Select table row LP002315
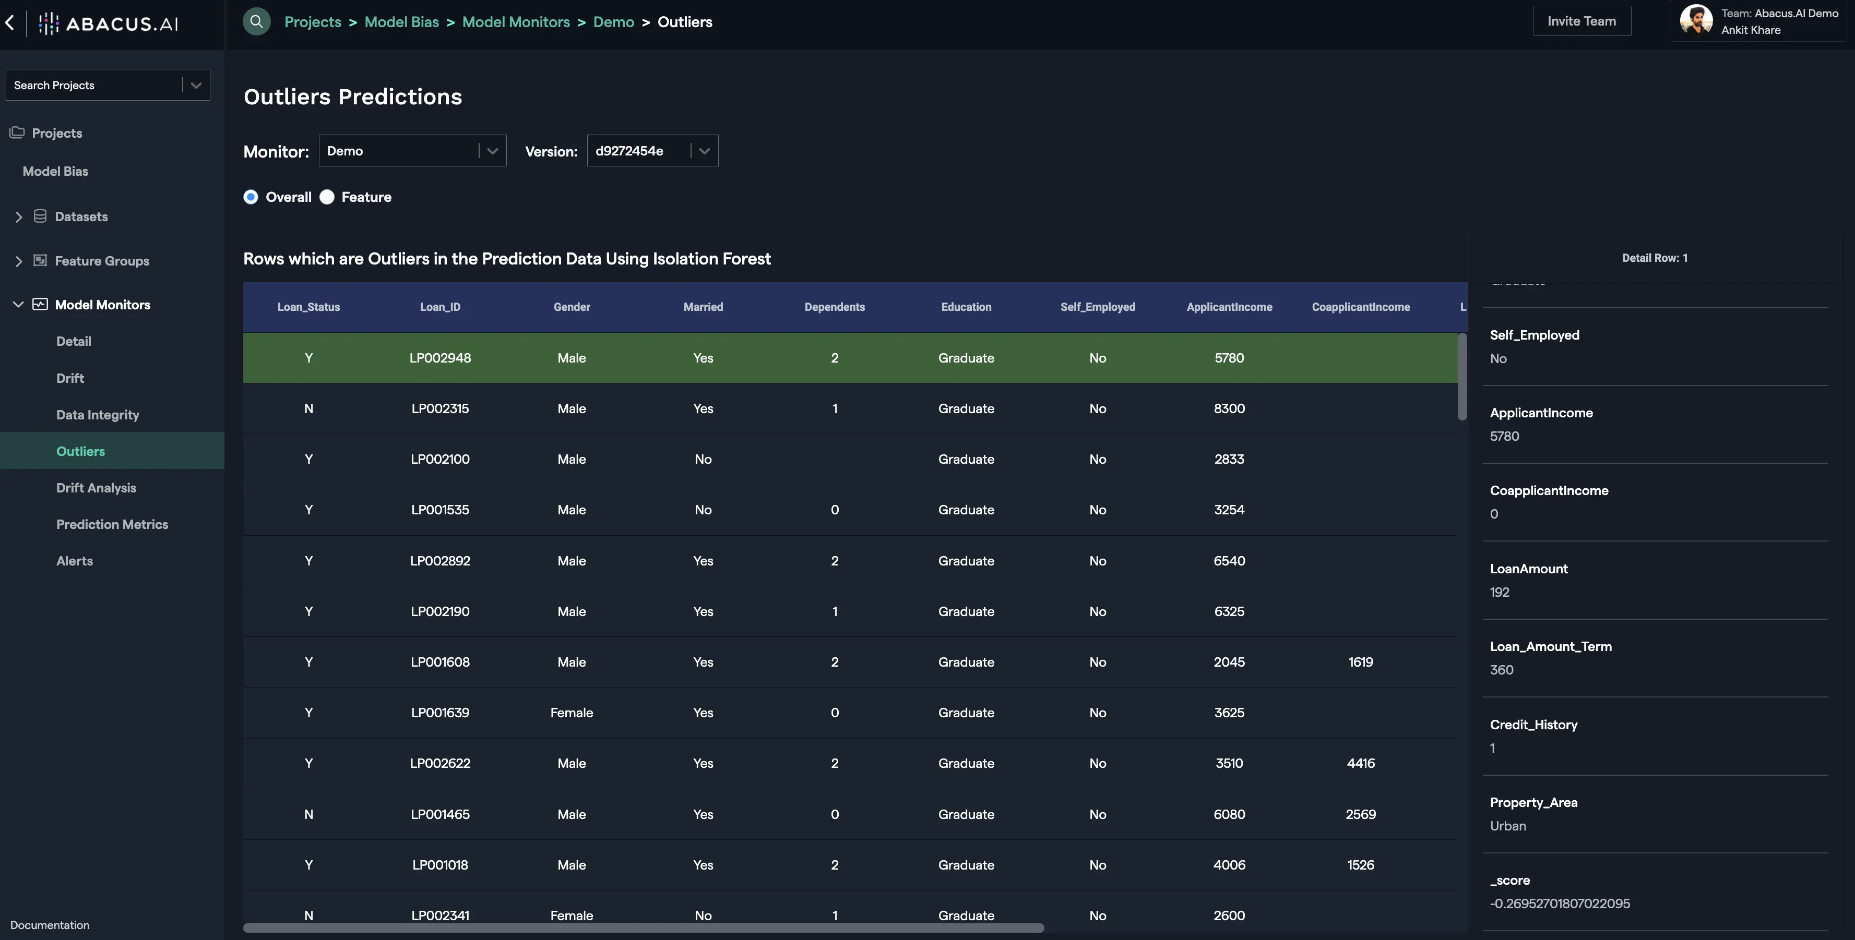 pyautogui.click(x=440, y=409)
